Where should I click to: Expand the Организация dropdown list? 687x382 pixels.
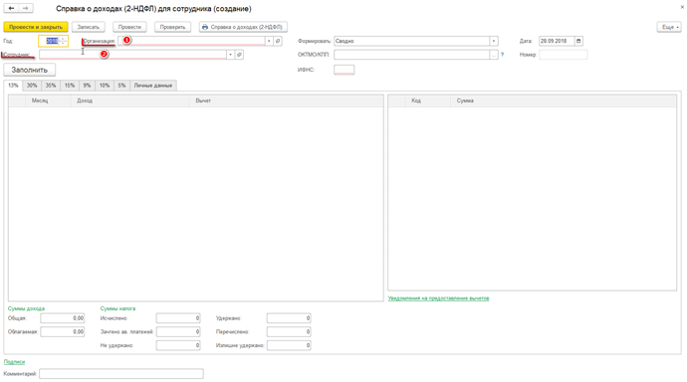click(269, 41)
